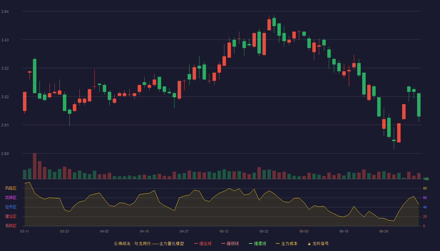Image resolution: width=440 pixels, height=251 pixels.
Task: Click the 03-11 date label
Action: coord(25,231)
